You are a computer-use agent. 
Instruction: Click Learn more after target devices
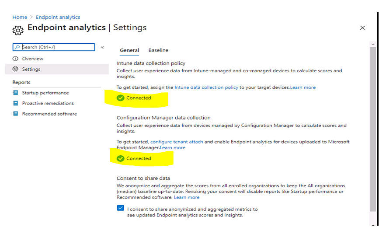pos(303,87)
